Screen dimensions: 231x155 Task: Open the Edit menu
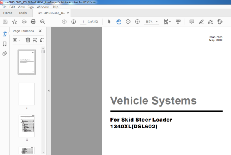click(x=12, y=7)
